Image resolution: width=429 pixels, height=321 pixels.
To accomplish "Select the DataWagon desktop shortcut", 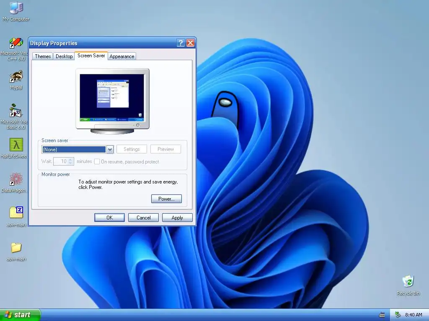I will click(x=16, y=182).
